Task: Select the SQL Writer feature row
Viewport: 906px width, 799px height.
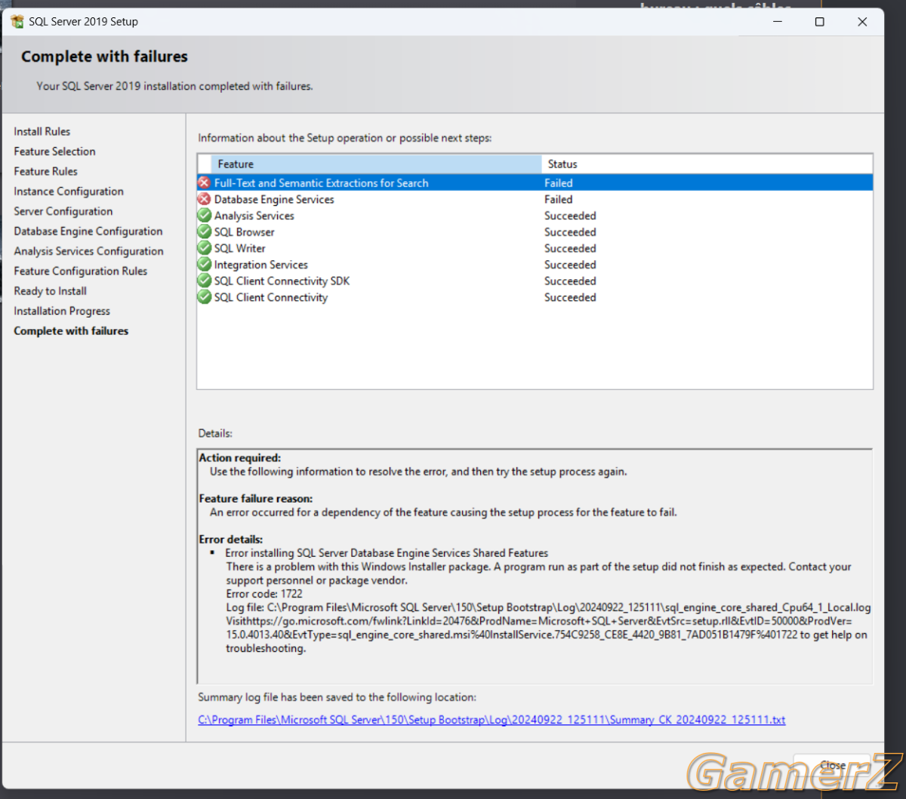Action: click(x=535, y=248)
